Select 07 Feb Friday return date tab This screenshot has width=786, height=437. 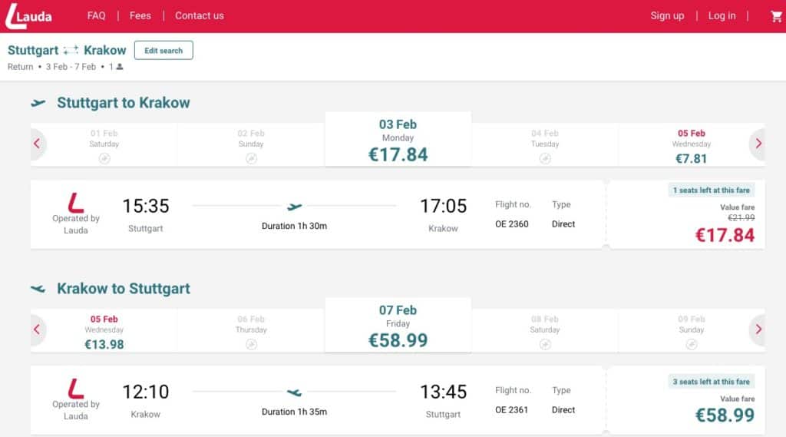398,325
